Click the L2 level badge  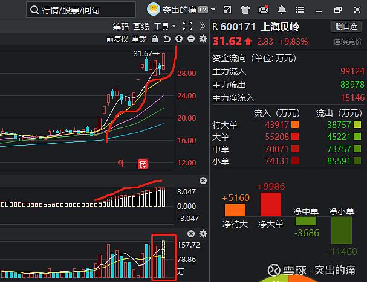point(203,10)
